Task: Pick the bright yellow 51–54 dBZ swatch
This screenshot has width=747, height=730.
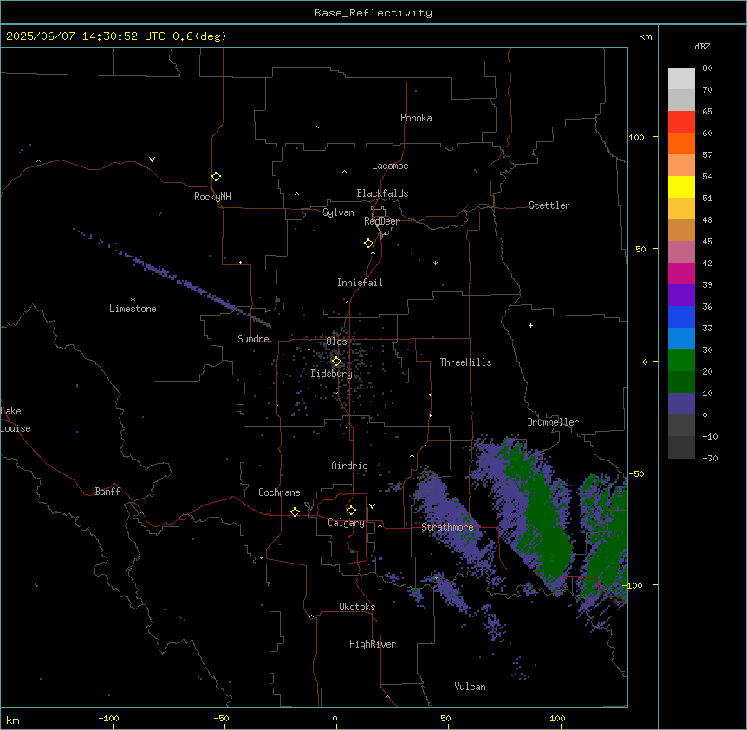Action: (x=681, y=186)
